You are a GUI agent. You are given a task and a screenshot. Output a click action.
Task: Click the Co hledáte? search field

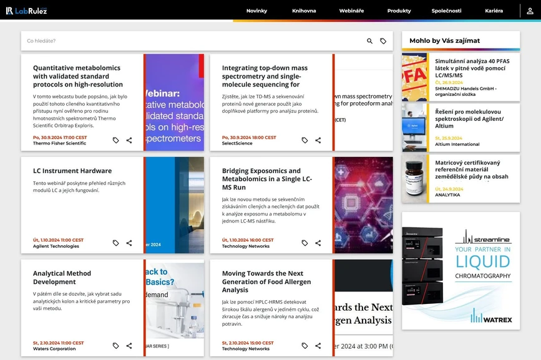pos(193,41)
